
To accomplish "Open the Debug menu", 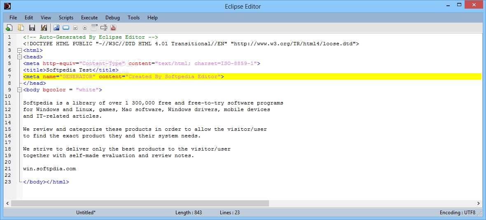I will point(112,18).
